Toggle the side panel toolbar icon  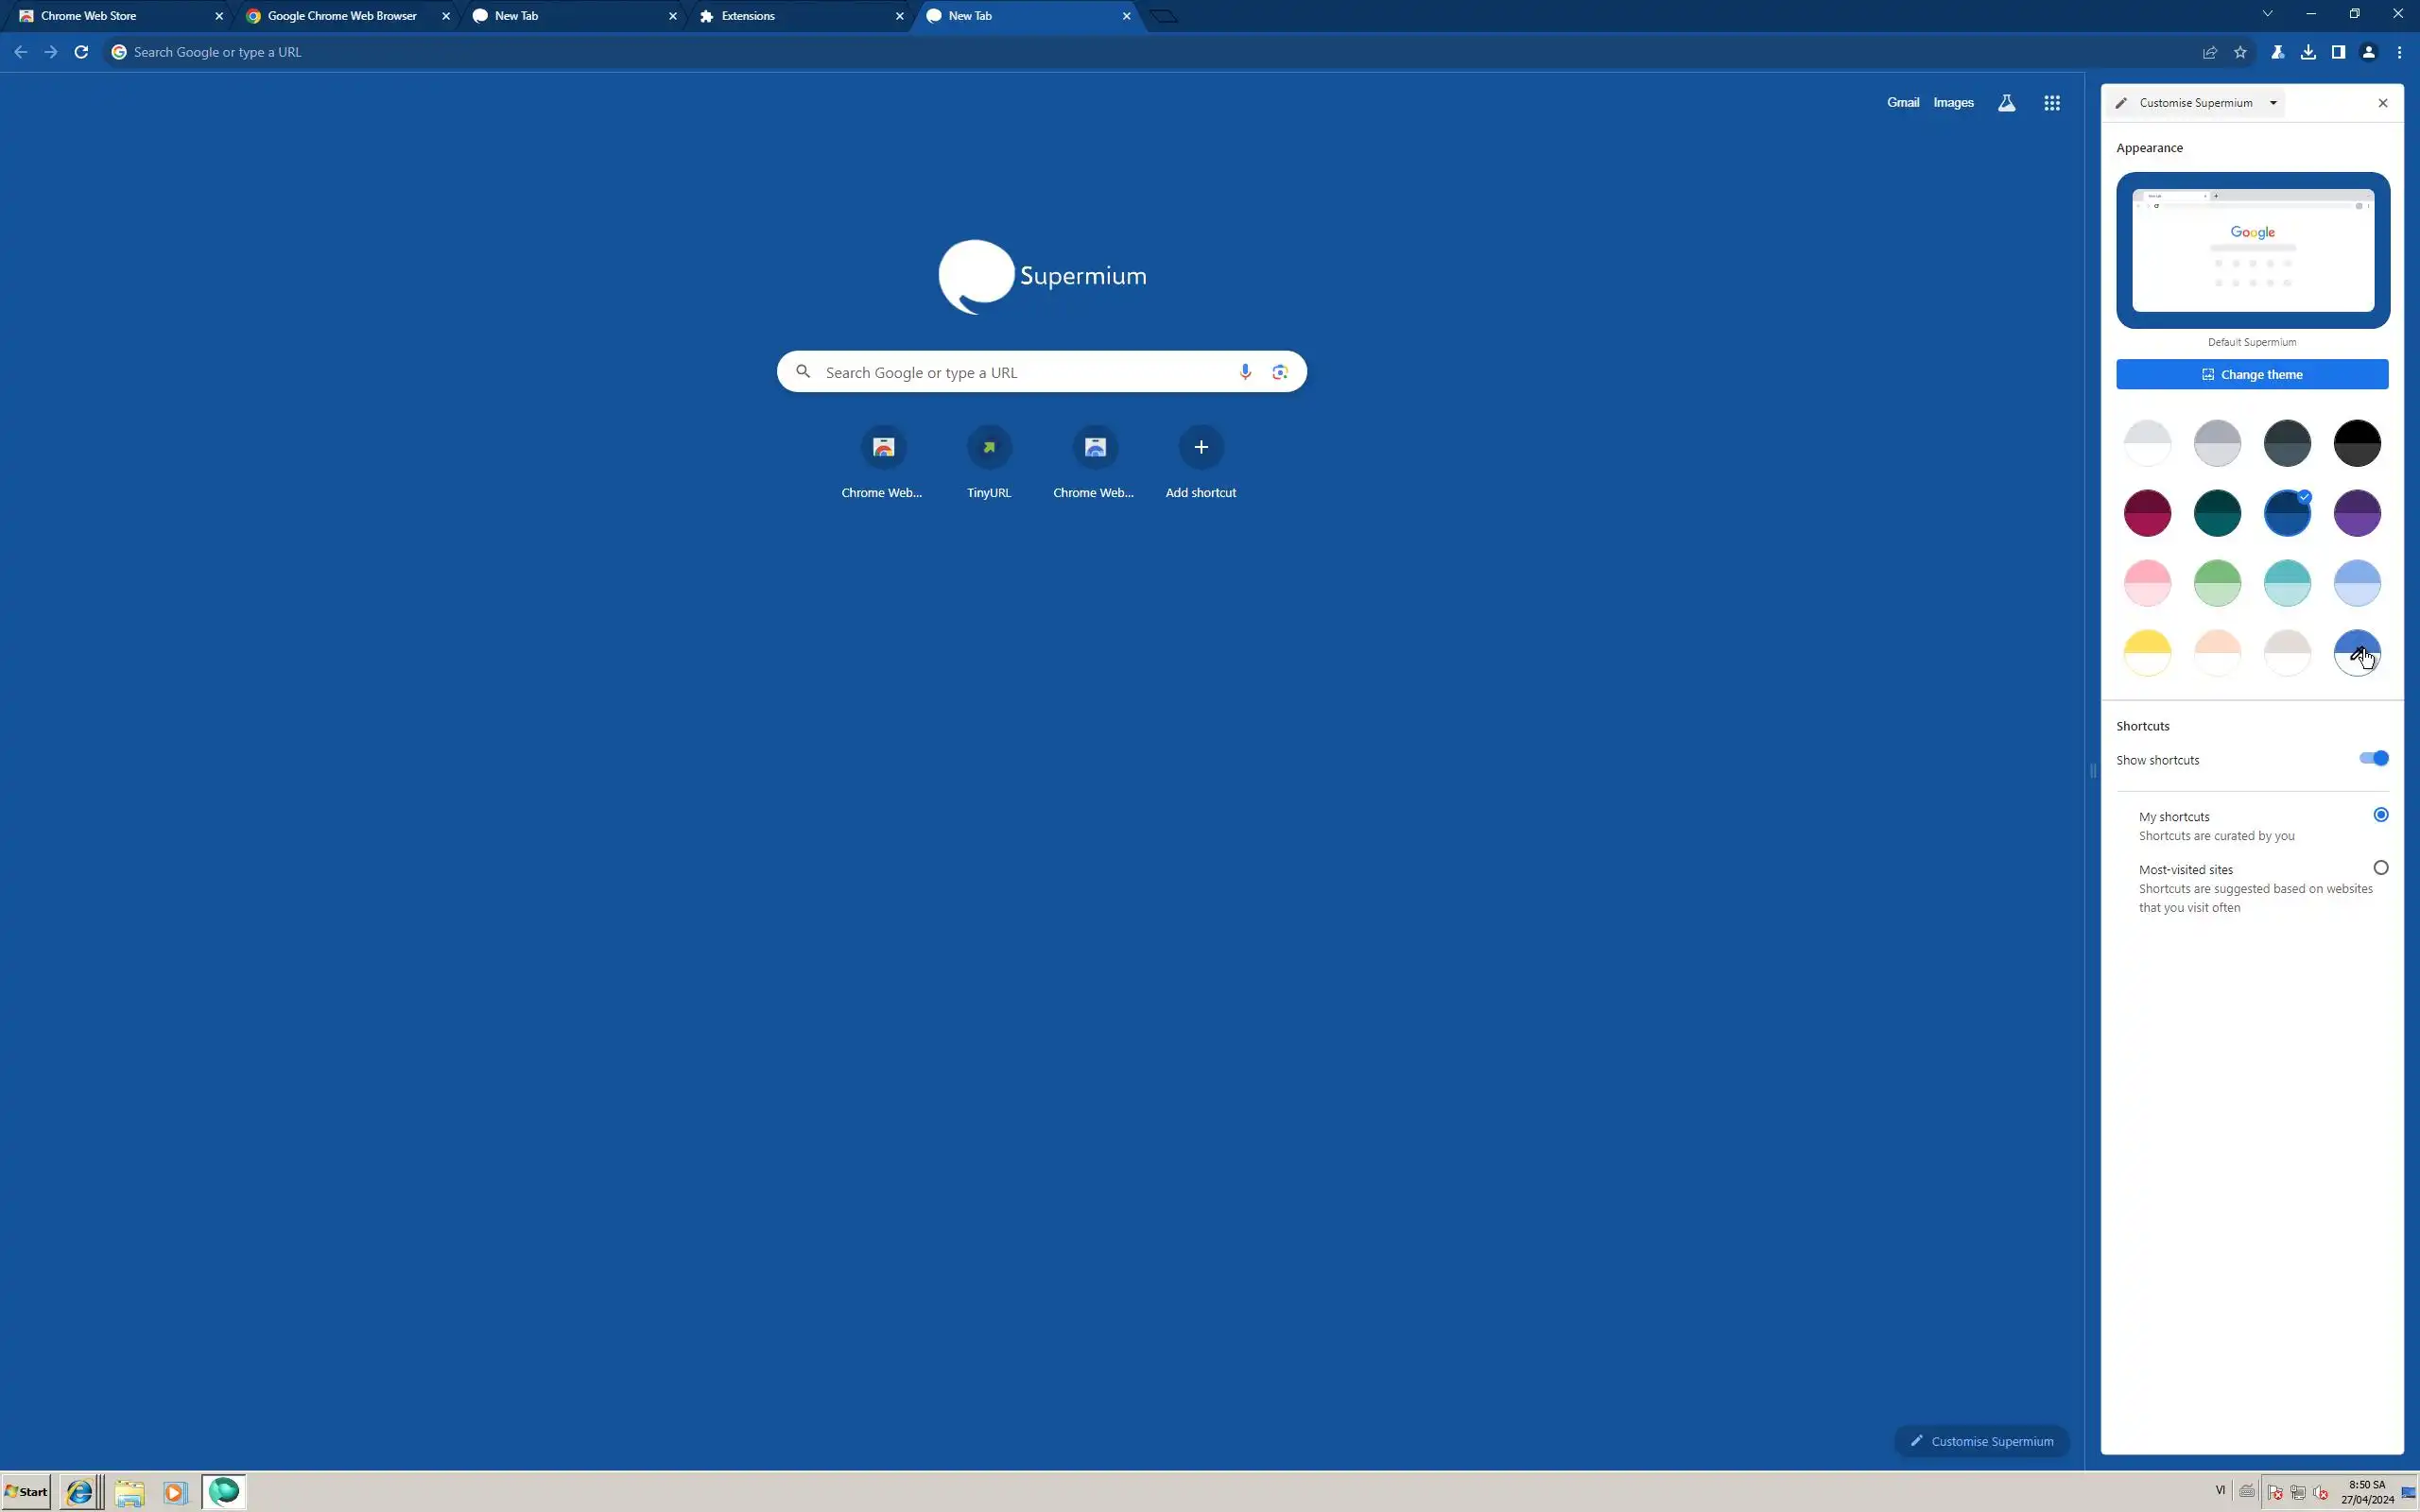2338,52
